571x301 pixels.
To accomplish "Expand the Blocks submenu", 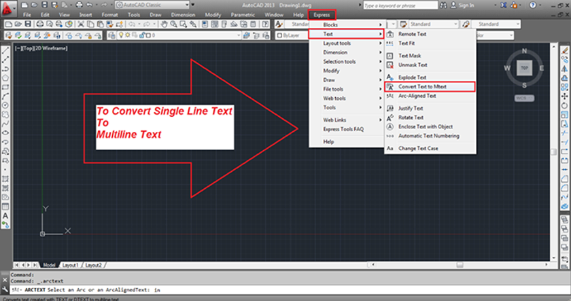I will [x=346, y=24].
